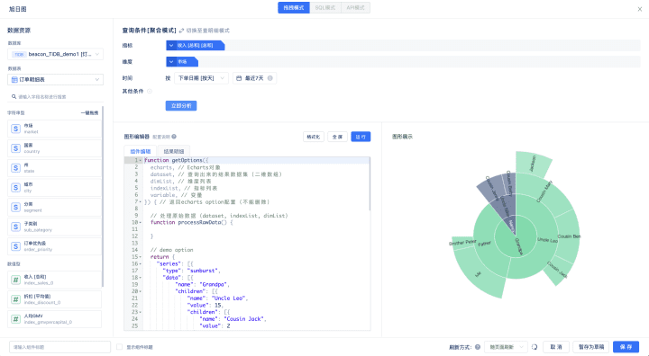
Task: Open the beacon_TIDB_demo1 database dropdown
Action: coord(56,54)
